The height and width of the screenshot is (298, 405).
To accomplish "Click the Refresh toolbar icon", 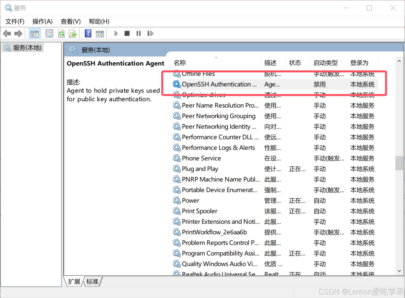I will pos(61,34).
